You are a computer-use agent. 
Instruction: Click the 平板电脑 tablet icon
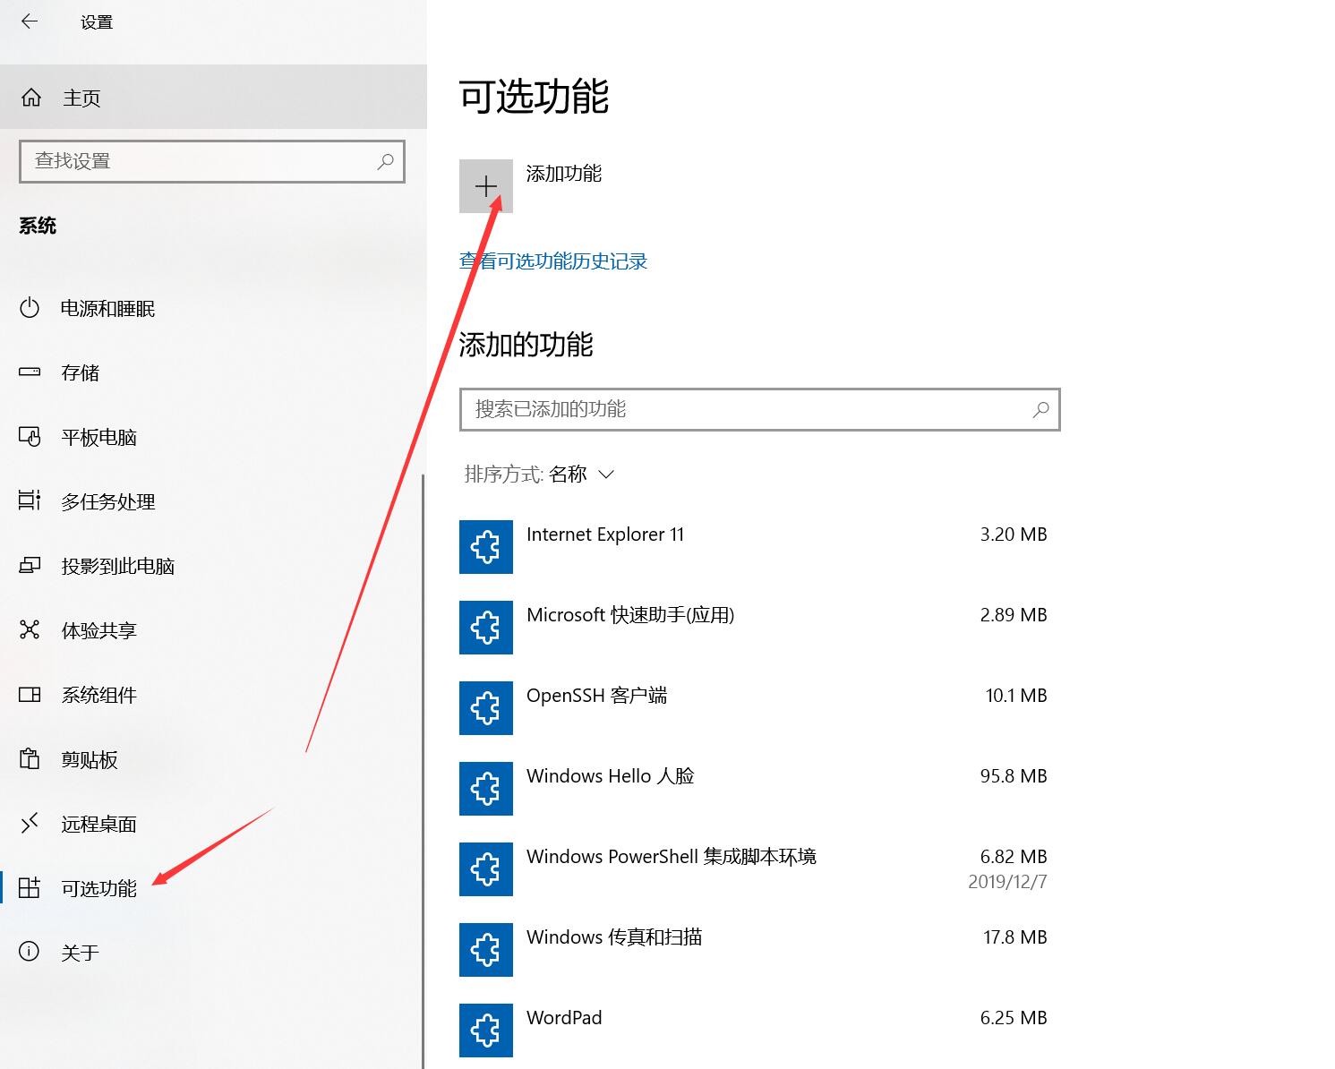point(30,437)
